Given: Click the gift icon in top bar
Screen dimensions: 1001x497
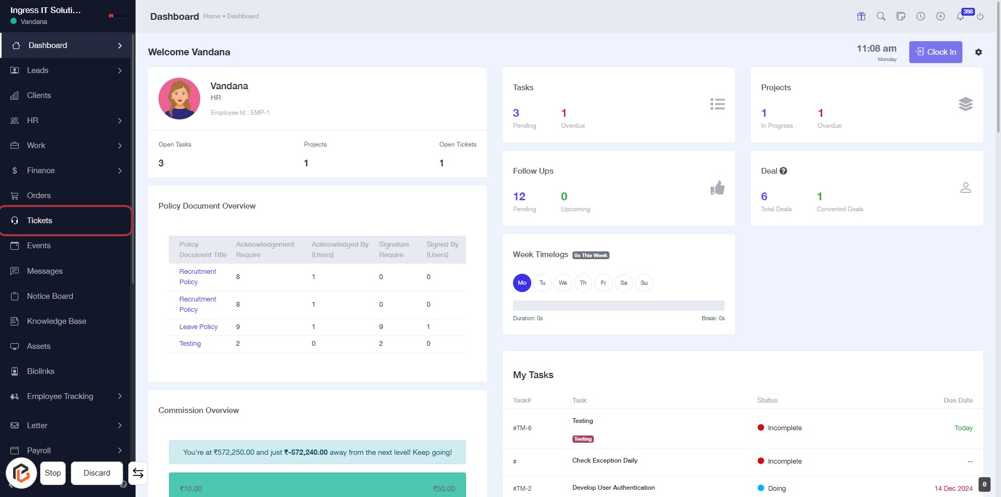Looking at the screenshot, I should 861,16.
